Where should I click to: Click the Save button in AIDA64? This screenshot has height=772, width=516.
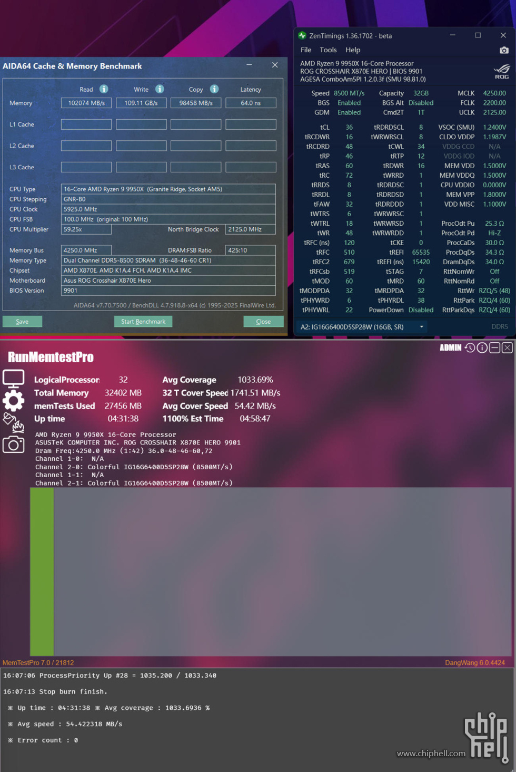point(22,322)
